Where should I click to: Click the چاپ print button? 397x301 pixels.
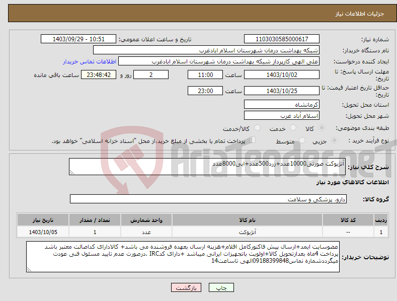221,287
